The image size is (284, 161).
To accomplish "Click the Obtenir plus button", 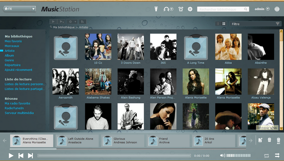I will coord(267,128).
